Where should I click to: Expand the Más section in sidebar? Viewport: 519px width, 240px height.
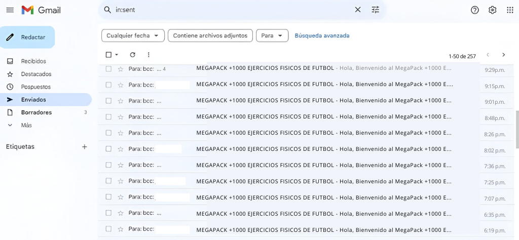(x=26, y=125)
